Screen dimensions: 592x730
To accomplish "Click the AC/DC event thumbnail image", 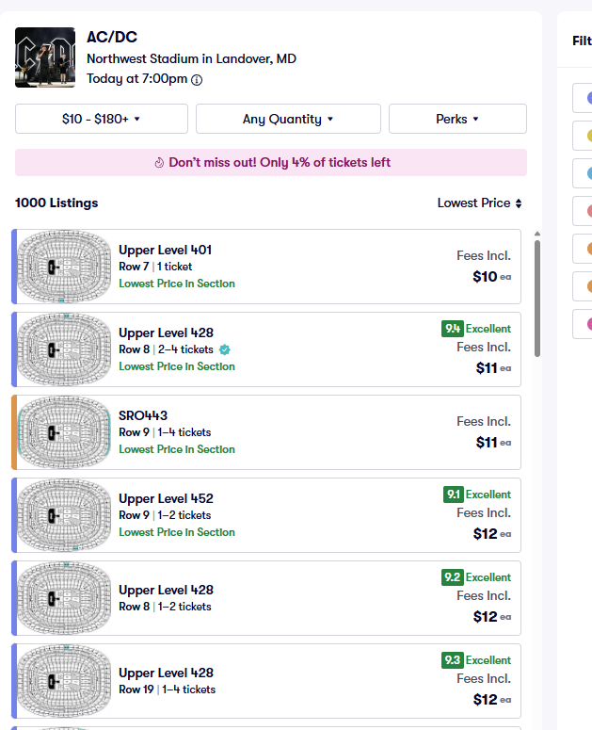I will pyautogui.click(x=45, y=57).
